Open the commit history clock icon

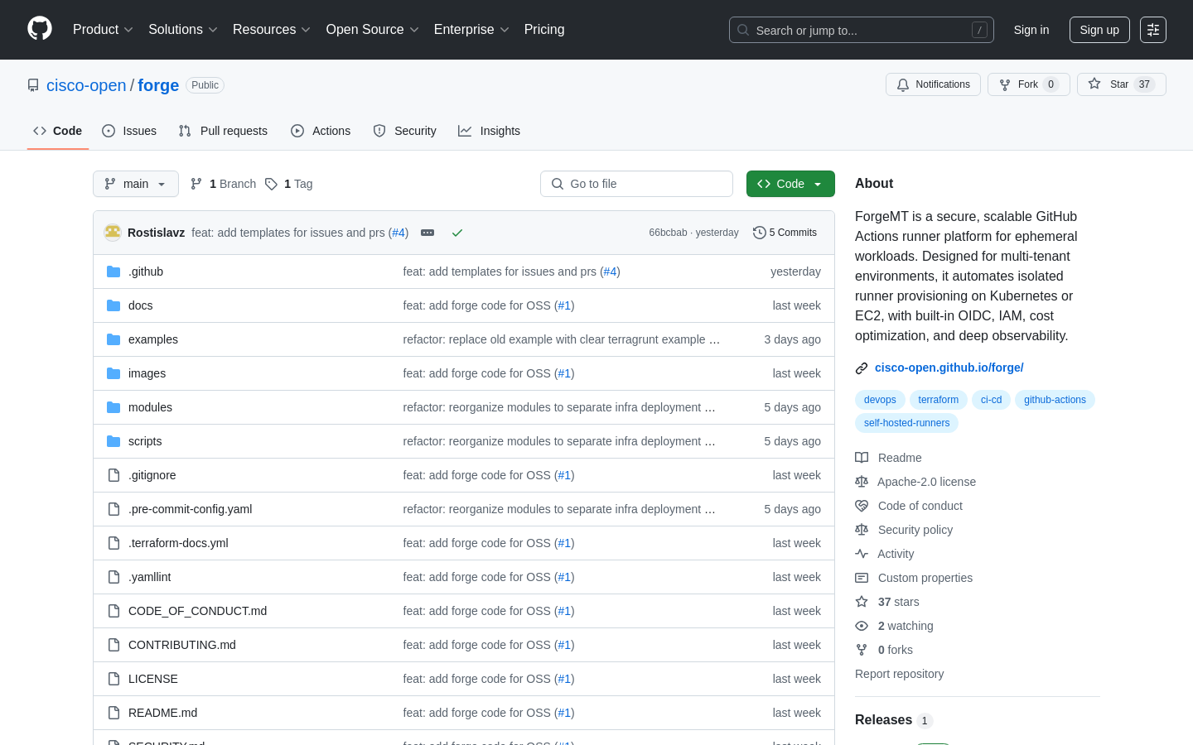click(x=759, y=233)
